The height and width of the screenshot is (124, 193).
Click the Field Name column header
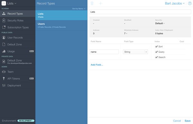pos(96,41)
